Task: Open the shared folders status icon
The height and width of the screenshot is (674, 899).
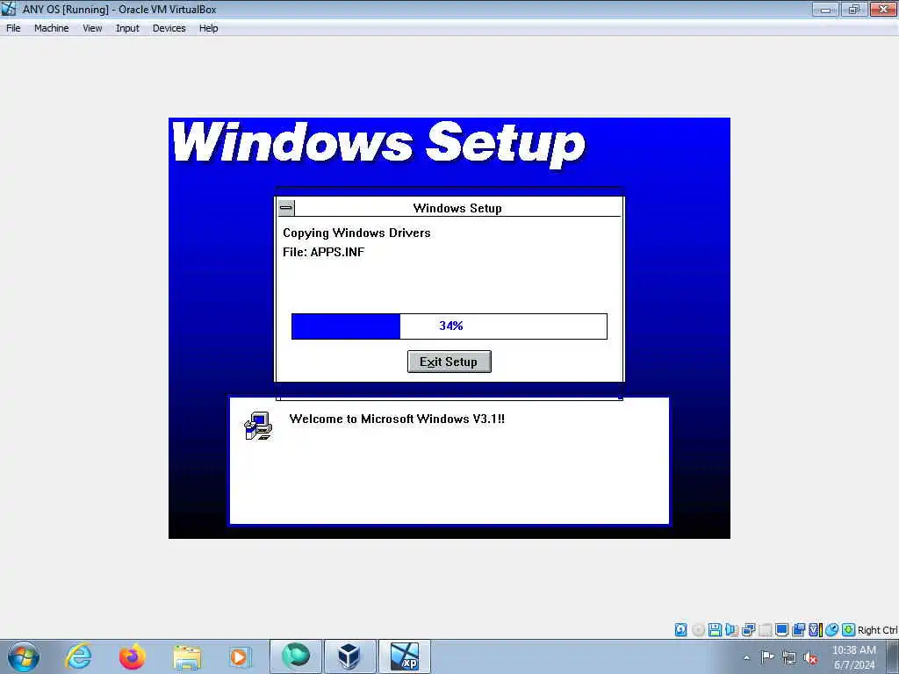Action: coord(798,630)
